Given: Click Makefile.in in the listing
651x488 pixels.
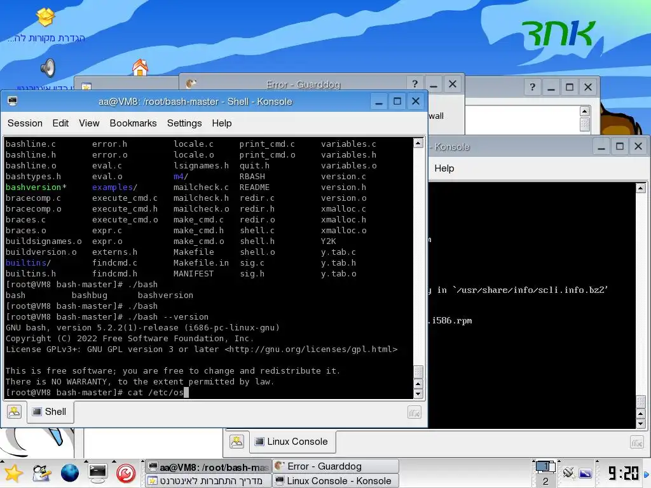Looking at the screenshot, I should (201, 262).
